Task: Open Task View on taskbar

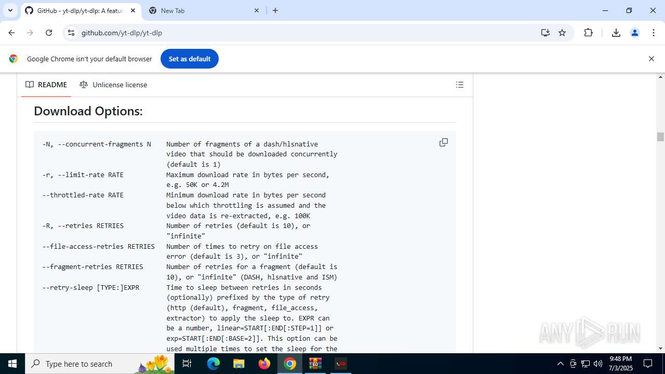Action: [x=187, y=364]
